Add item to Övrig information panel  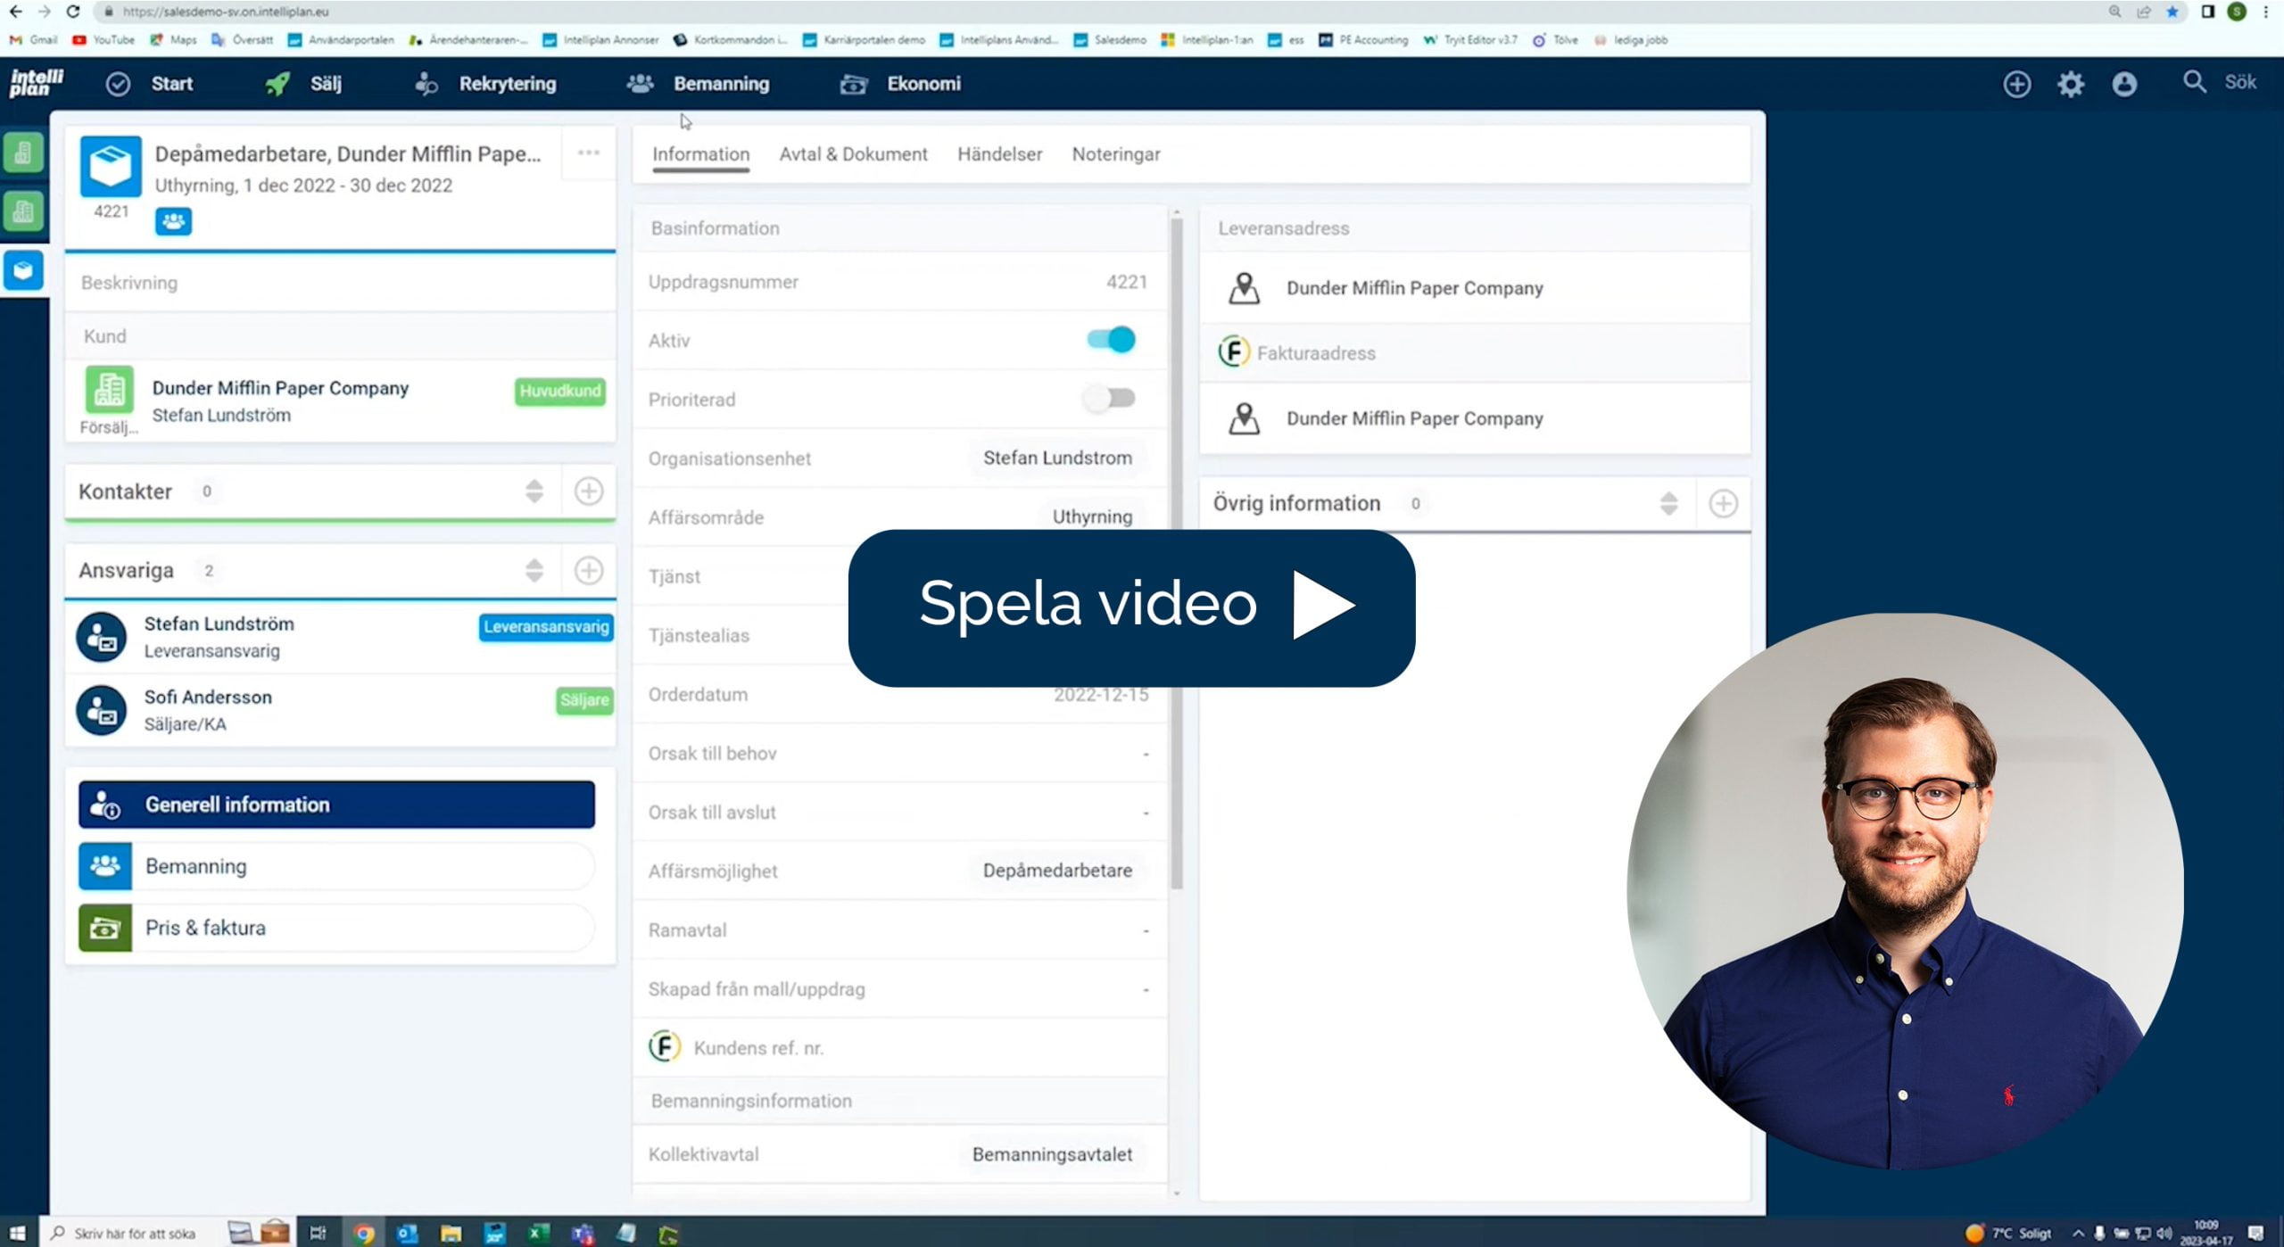tap(1723, 503)
